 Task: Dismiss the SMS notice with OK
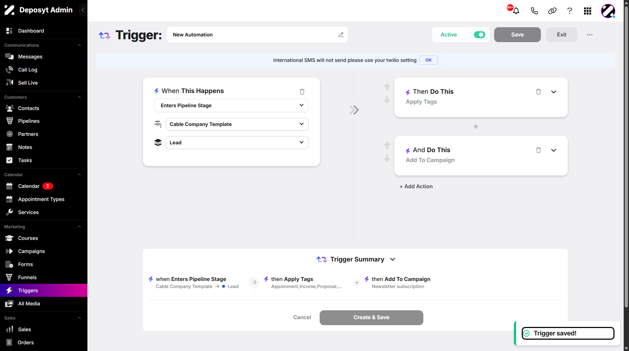(428, 60)
